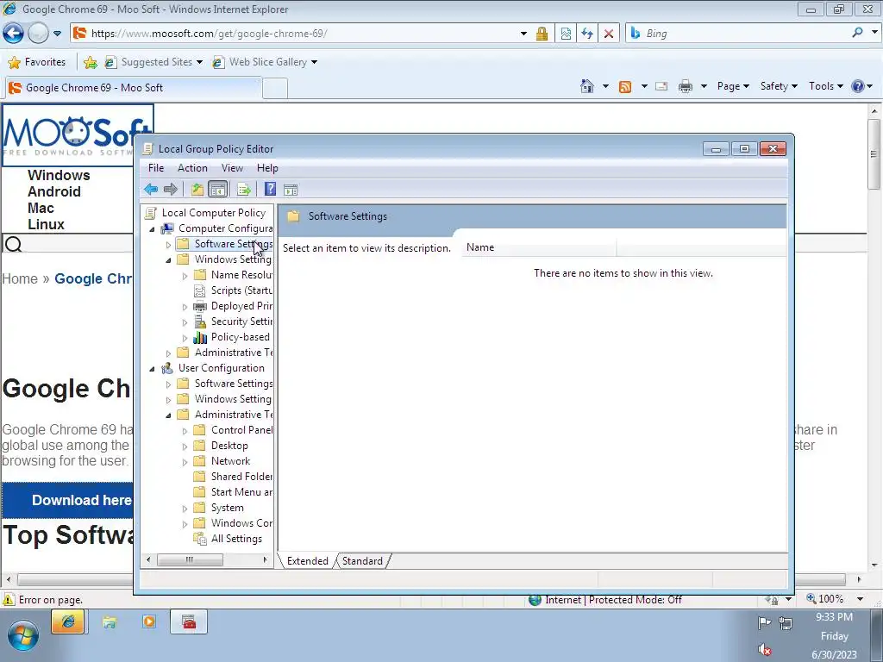
Task: Click the Add to Favorites Bar star icon
Action: (x=90, y=62)
